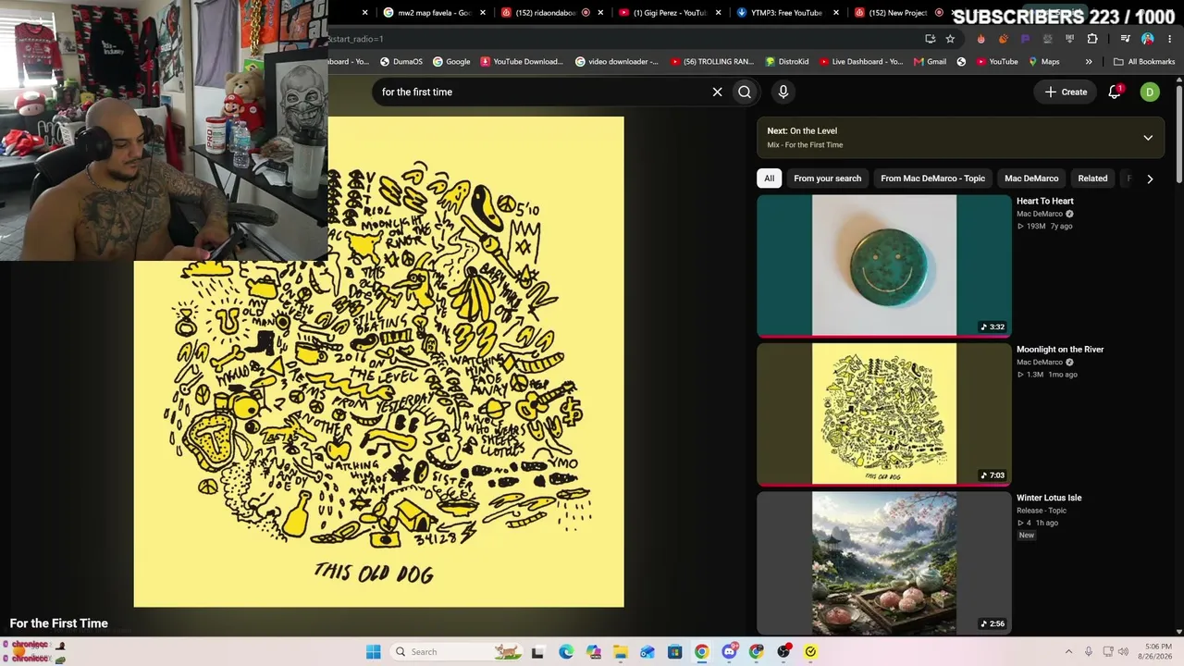Open Outlook from the taskbar
Image resolution: width=1184 pixels, height=666 pixels.
[647, 652]
